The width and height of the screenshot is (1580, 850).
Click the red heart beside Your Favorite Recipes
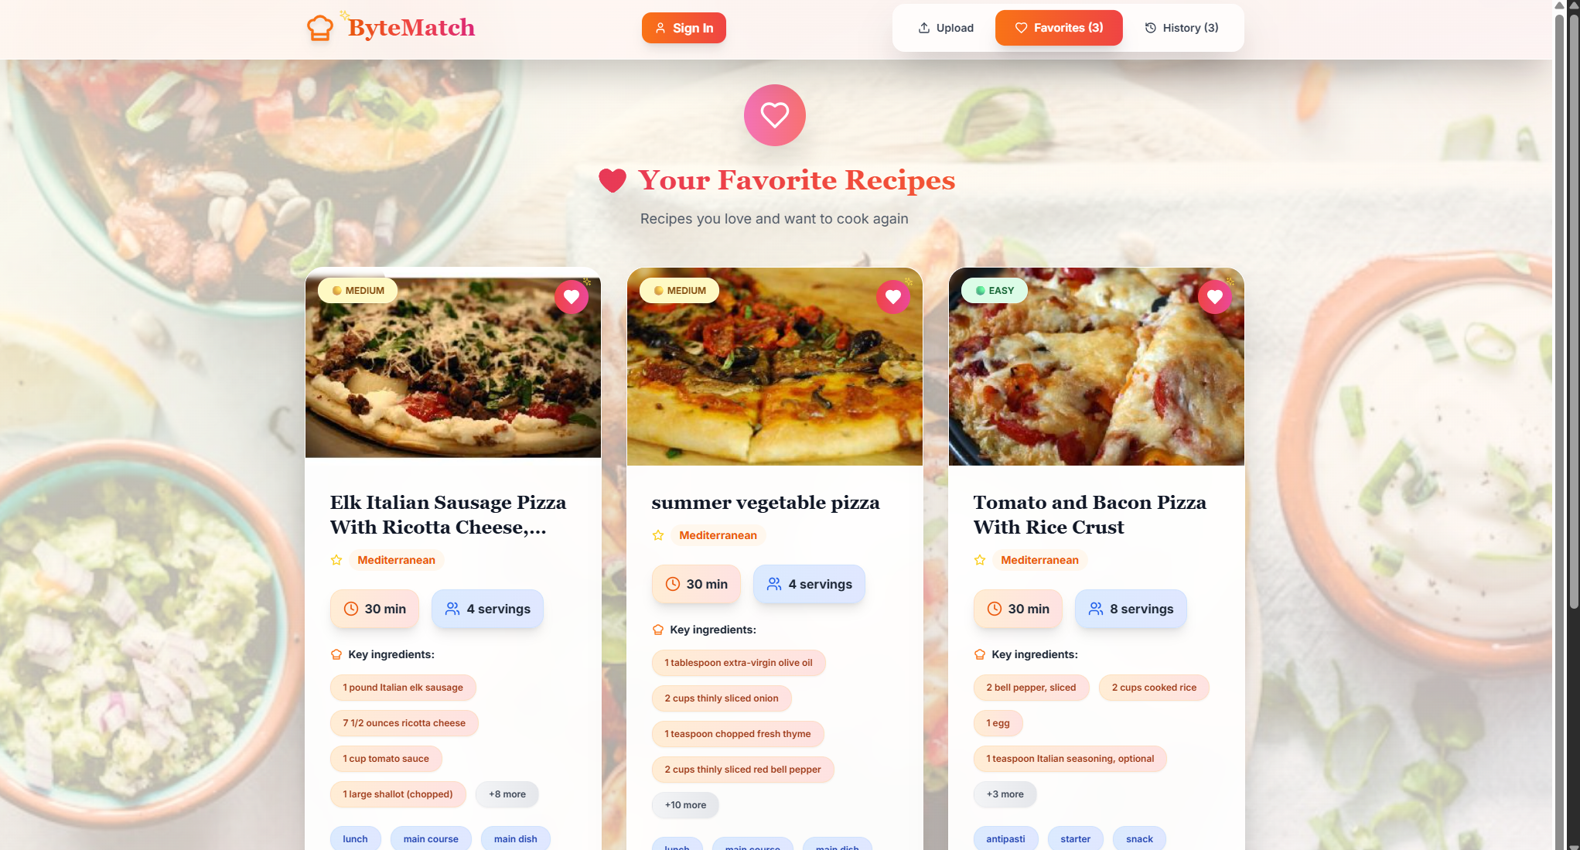click(x=613, y=180)
